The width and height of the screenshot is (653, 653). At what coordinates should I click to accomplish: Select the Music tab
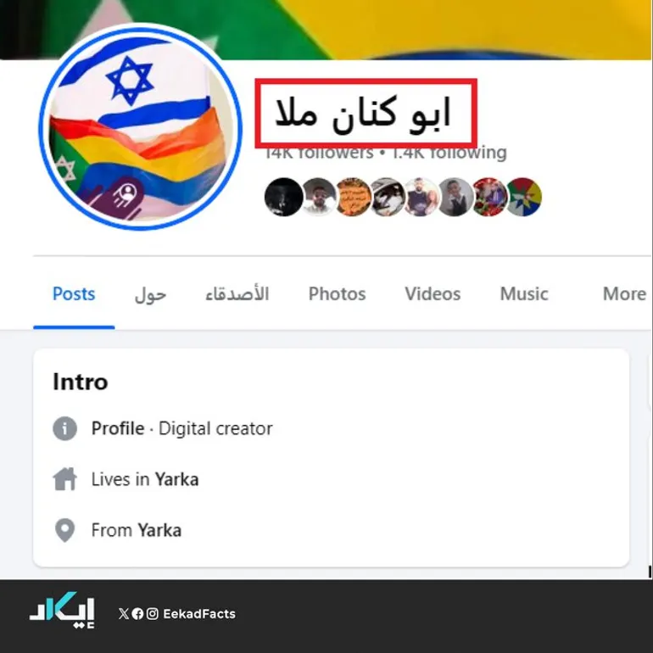tap(524, 294)
